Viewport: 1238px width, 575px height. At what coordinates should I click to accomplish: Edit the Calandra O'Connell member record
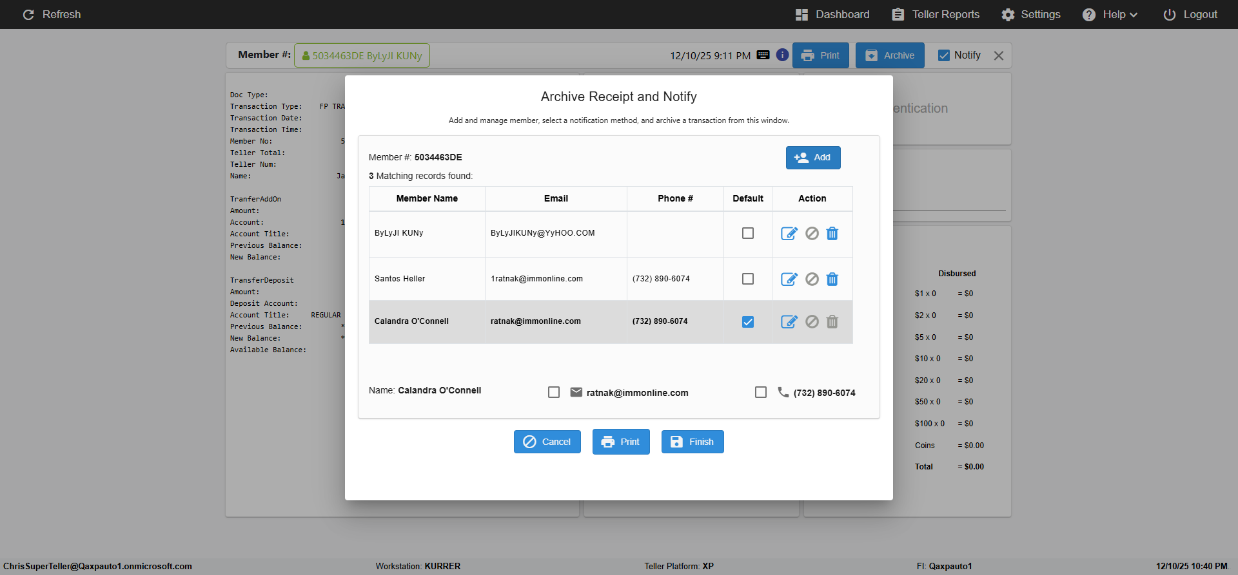[789, 322]
